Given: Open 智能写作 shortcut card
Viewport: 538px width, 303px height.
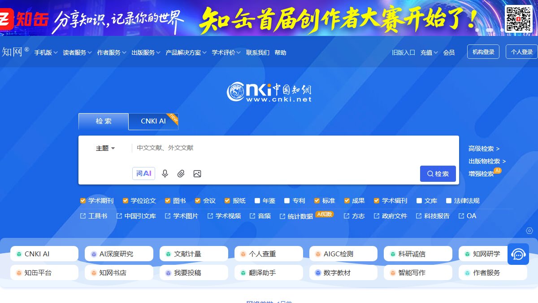Looking at the screenshot, I should click(418, 272).
